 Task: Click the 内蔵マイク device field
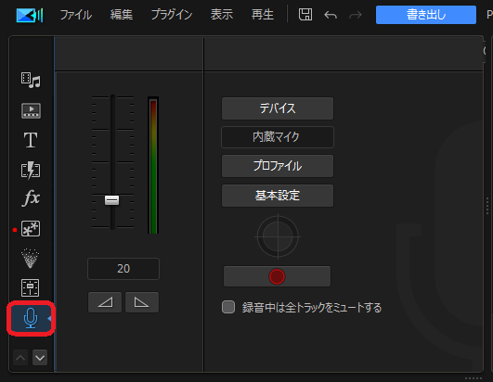pyautogui.click(x=278, y=137)
